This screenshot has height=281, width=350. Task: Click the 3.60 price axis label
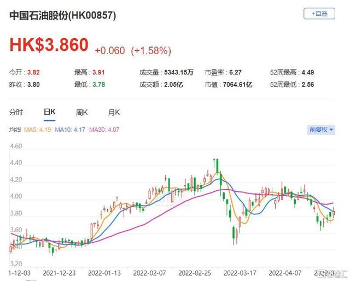pyautogui.click(x=16, y=230)
